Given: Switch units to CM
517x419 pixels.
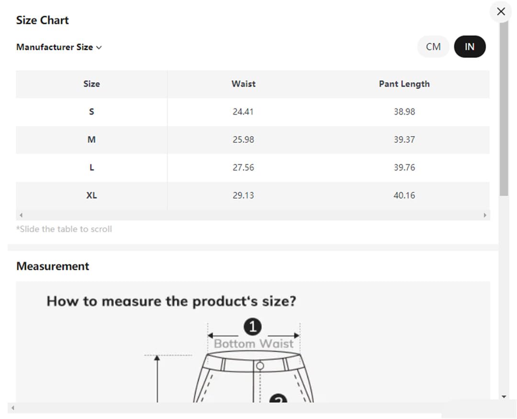Looking at the screenshot, I should coord(433,47).
